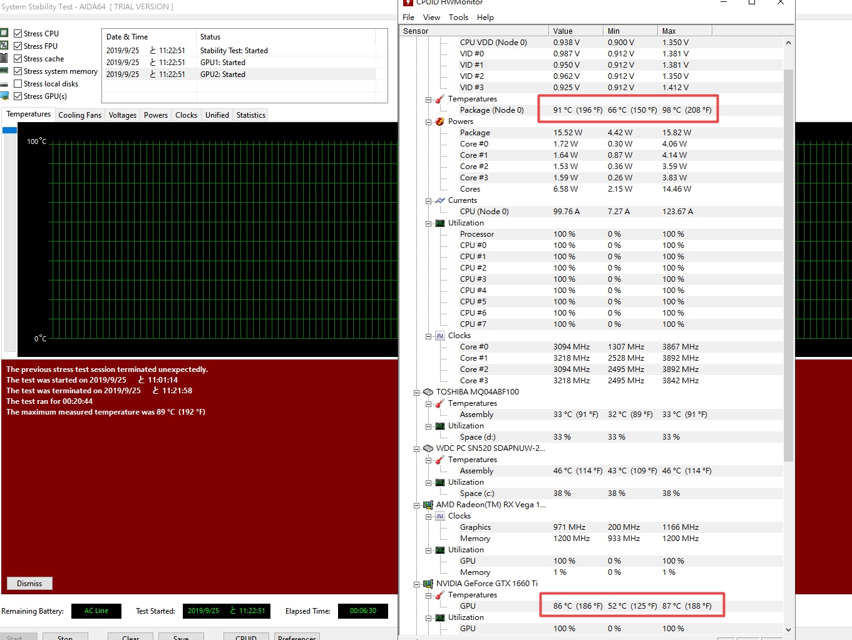Uncheck the Stress CPU checkbox
Image resolution: width=852 pixels, height=640 pixels.
tap(18, 33)
